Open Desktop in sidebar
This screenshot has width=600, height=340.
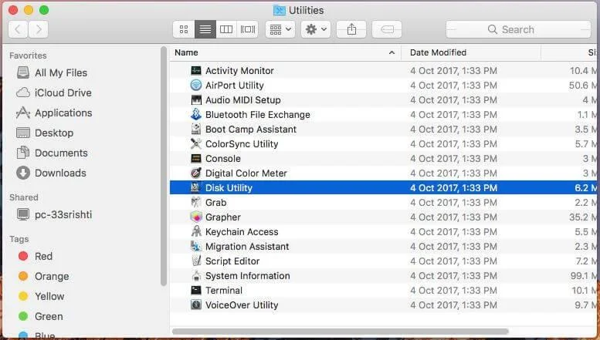(45, 133)
